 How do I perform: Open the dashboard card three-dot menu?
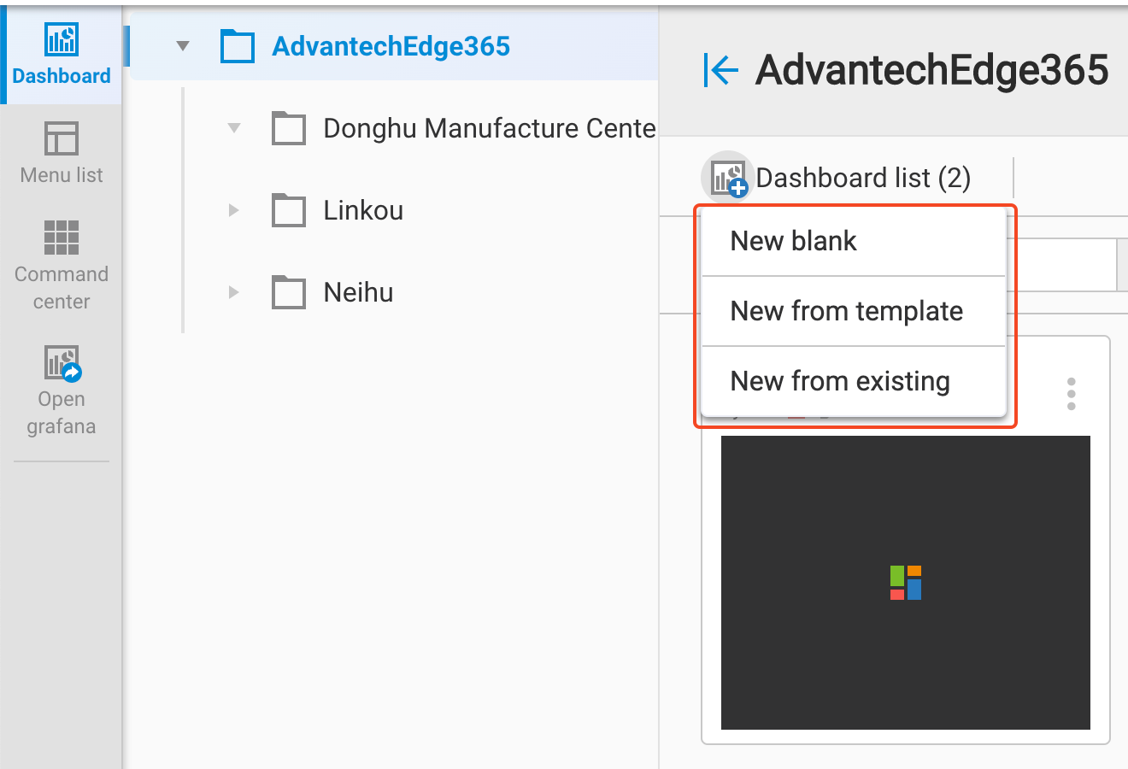1071,394
